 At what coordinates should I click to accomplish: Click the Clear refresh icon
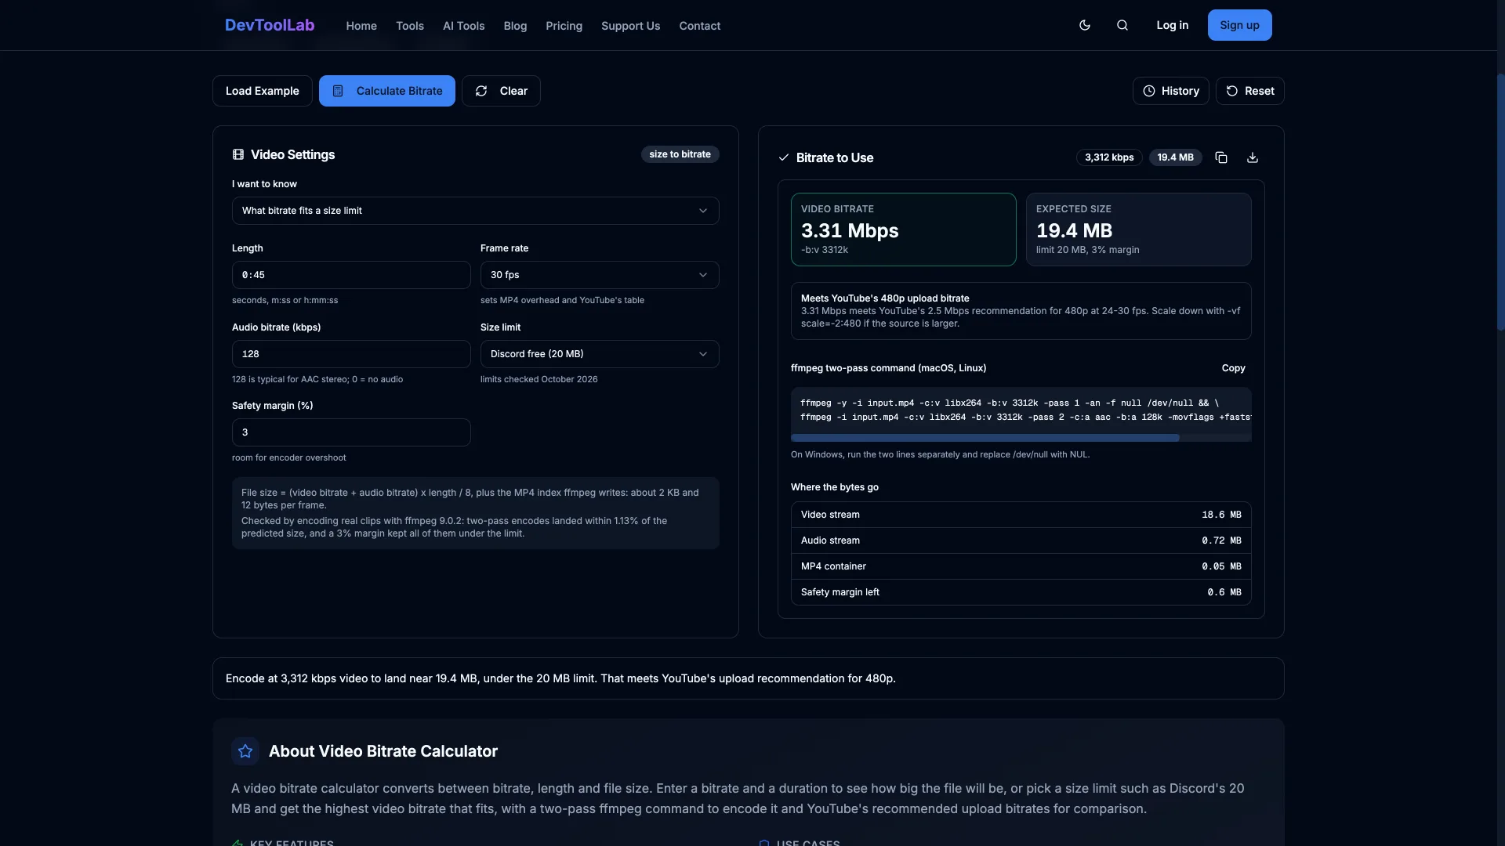[x=481, y=91]
